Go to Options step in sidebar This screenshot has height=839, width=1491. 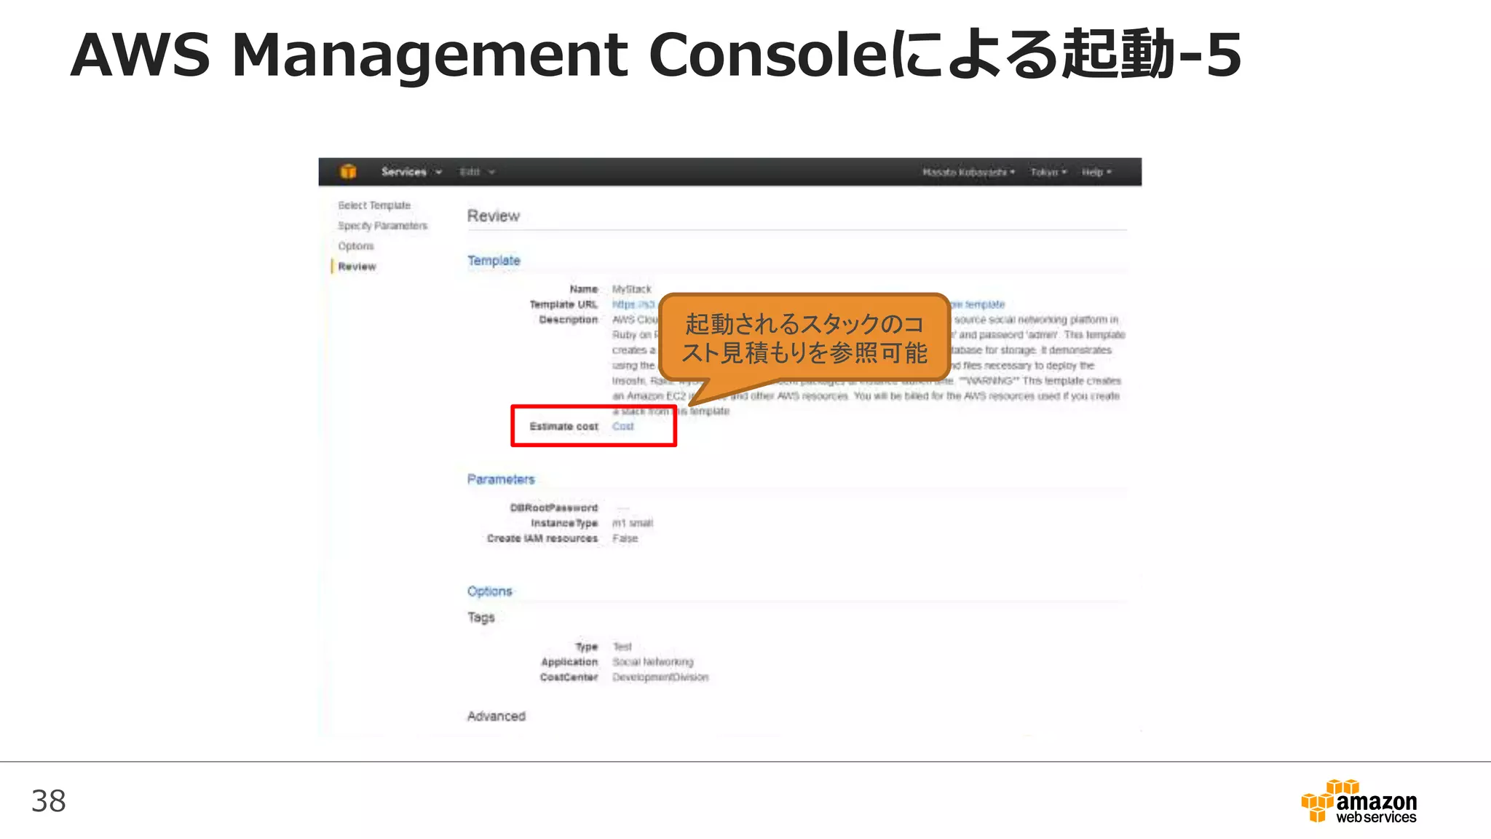(x=356, y=246)
